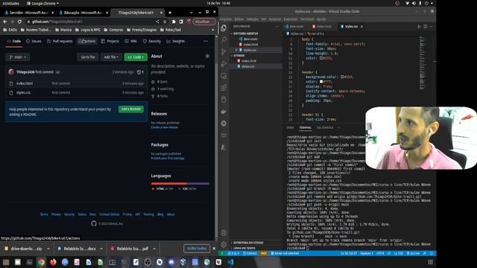Viewport: 477px width, 268px height.
Task: Open the Actions tab on GitHub
Action: [87, 41]
